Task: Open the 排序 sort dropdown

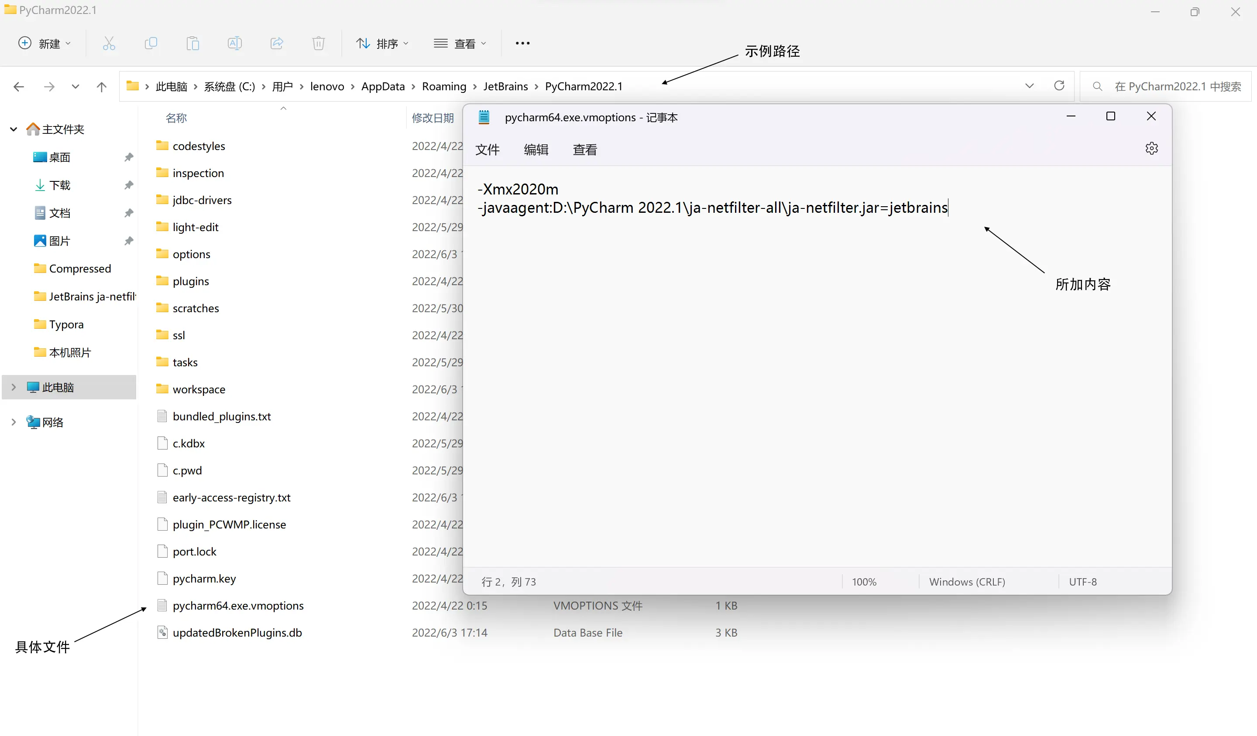Action: click(383, 43)
